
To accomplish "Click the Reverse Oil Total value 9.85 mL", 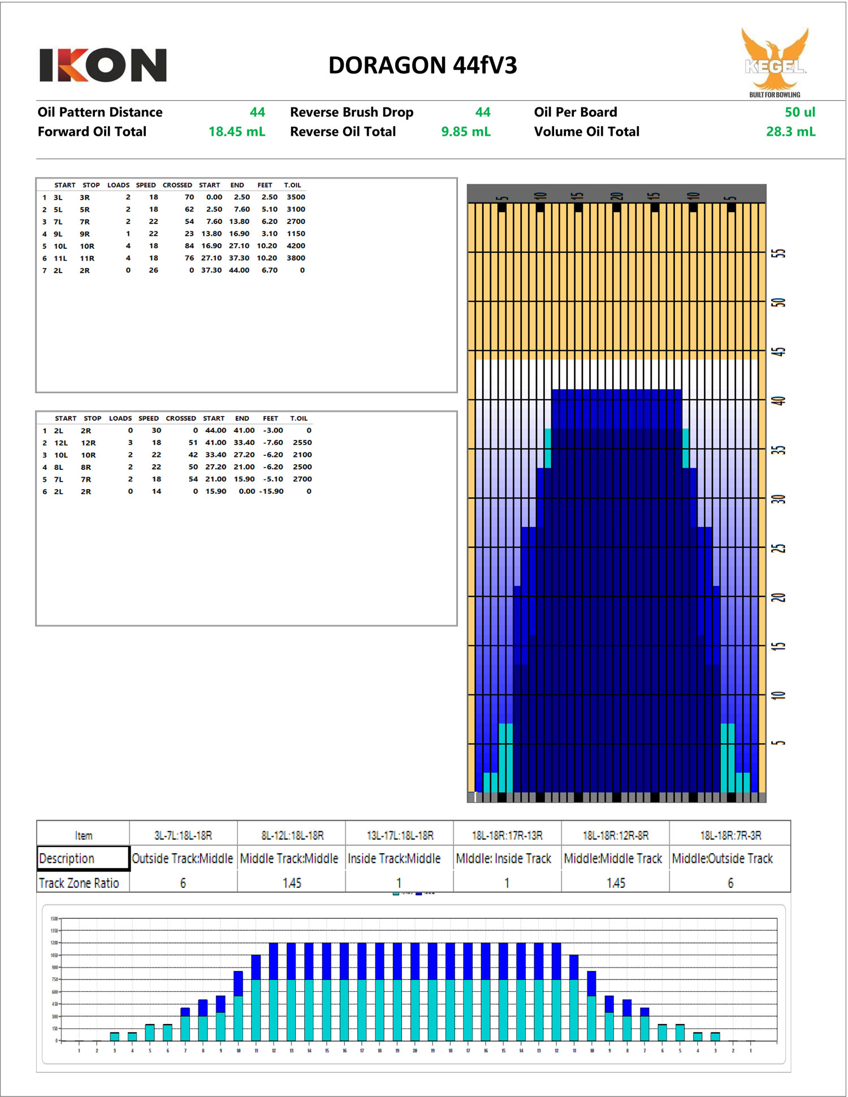I will [466, 132].
